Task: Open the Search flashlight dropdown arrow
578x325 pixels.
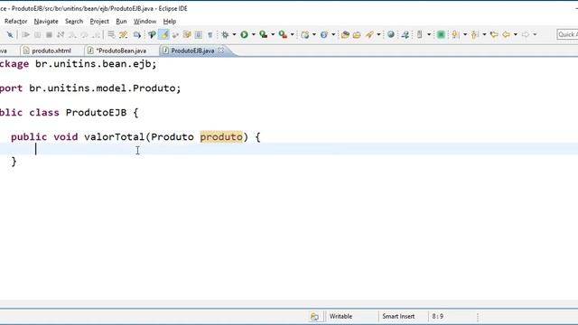Action: click(378, 34)
